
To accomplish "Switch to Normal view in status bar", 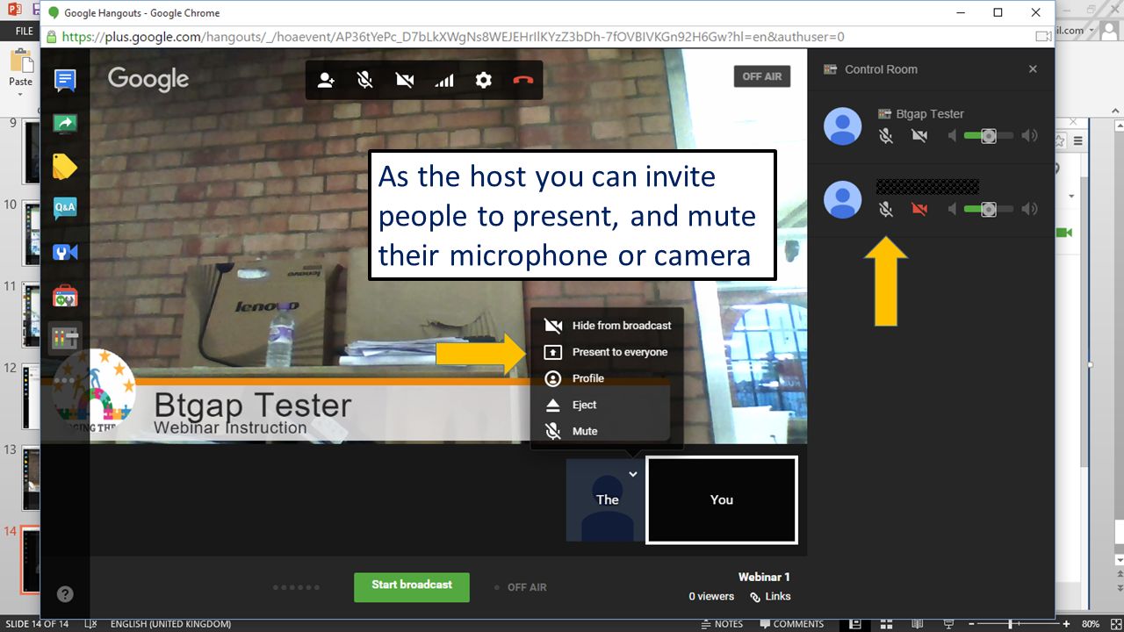I will pyautogui.click(x=854, y=624).
